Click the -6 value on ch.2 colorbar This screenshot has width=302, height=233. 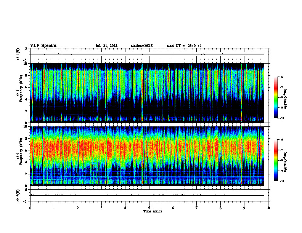coord(281,140)
